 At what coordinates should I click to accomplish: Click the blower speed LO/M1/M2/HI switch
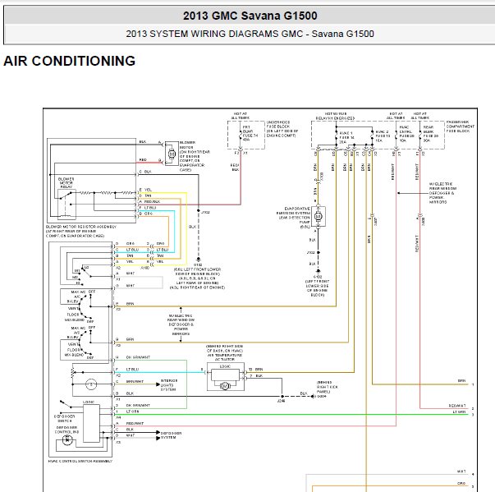(83, 276)
